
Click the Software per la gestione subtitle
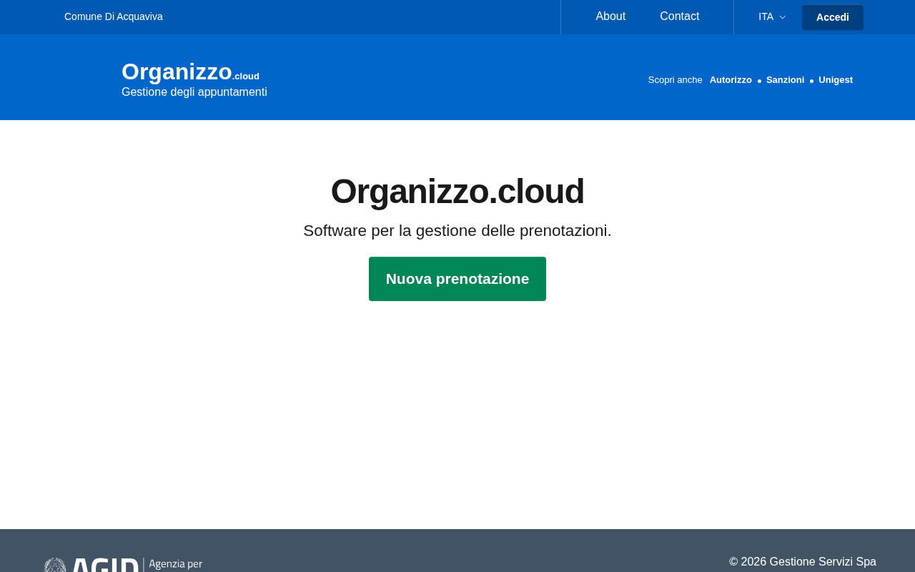(457, 231)
